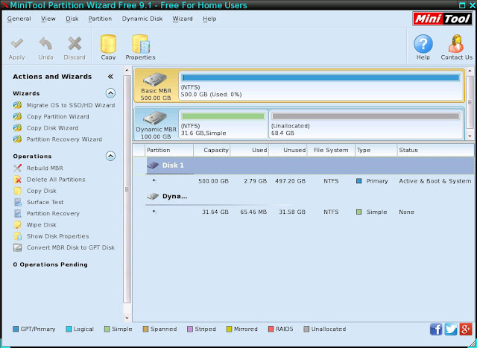
Task: Click the GPT/Primary legend swatch
Action: pyautogui.click(x=16, y=329)
